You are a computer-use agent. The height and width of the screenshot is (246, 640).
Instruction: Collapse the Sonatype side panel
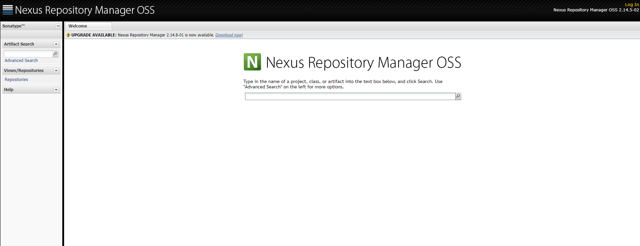click(x=58, y=26)
